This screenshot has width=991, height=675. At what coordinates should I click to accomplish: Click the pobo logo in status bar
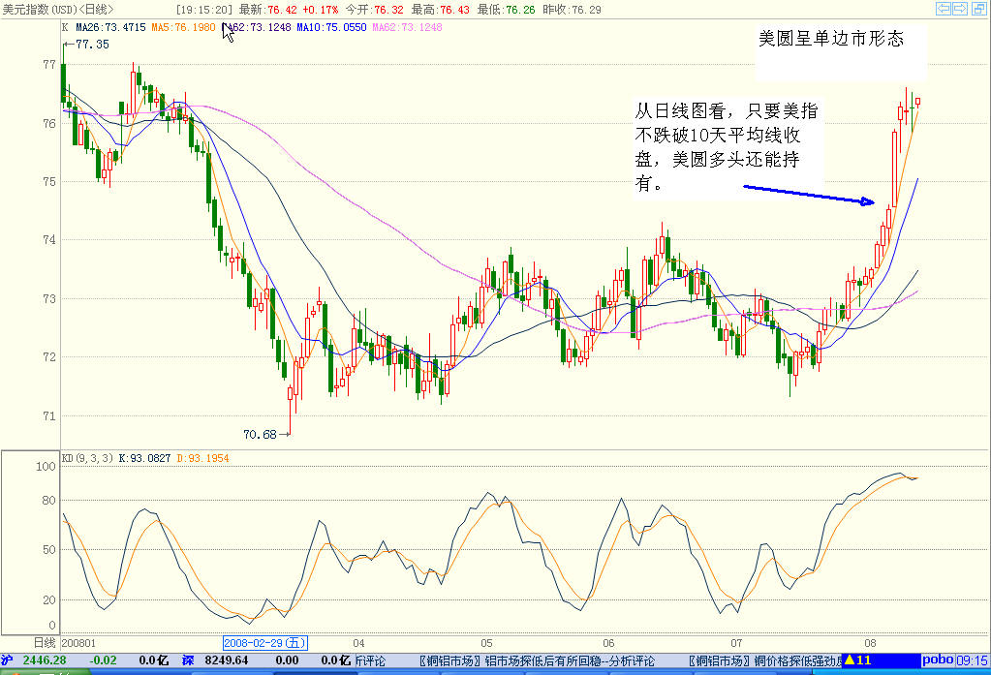[938, 660]
